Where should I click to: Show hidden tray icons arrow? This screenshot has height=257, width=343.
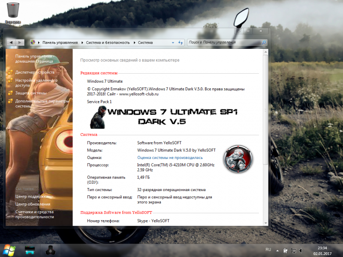tap(277, 251)
